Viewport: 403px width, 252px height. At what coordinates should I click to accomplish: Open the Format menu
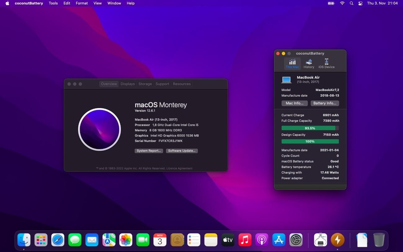(82, 3)
